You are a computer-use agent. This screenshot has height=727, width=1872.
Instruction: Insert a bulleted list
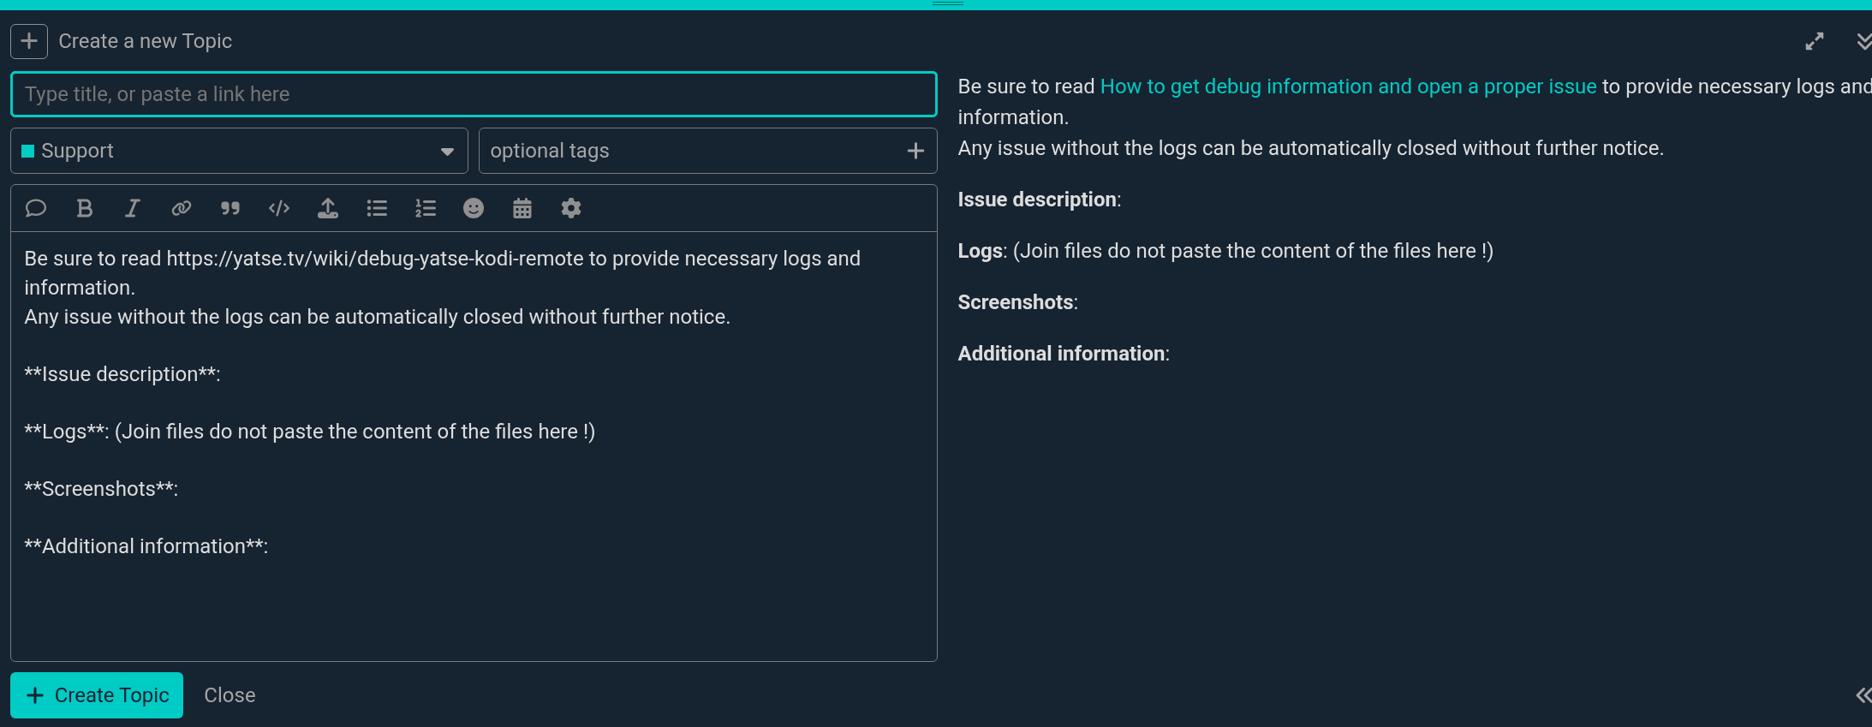pyautogui.click(x=377, y=208)
